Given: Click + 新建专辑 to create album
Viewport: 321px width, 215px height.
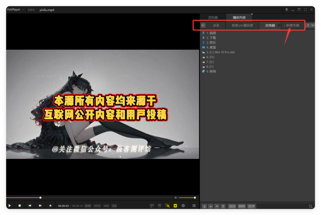Looking at the screenshot, I should pos(291,25).
